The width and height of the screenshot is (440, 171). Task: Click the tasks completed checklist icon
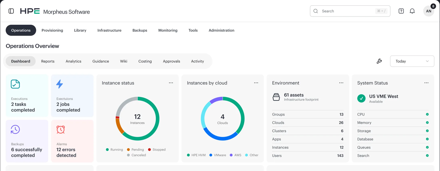[15, 84]
